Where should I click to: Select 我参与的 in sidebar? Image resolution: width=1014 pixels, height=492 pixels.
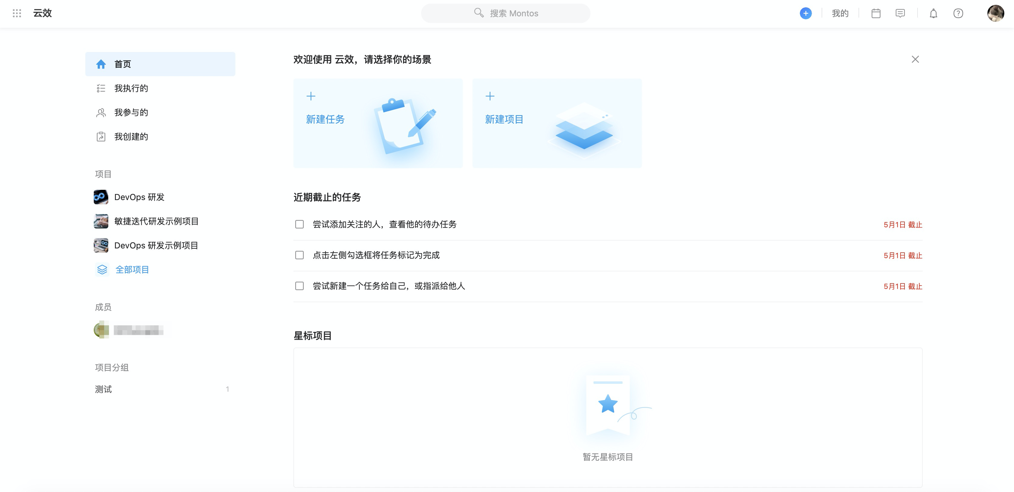coord(131,112)
